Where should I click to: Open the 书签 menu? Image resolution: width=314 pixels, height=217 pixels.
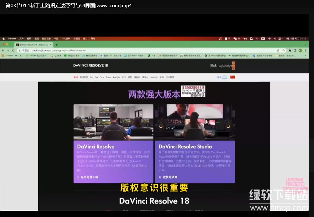click(56, 38)
